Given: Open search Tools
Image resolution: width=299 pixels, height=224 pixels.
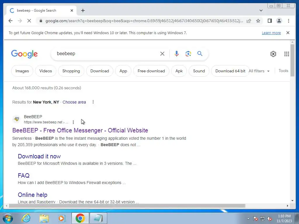Looking at the screenshot, I should (283, 71).
